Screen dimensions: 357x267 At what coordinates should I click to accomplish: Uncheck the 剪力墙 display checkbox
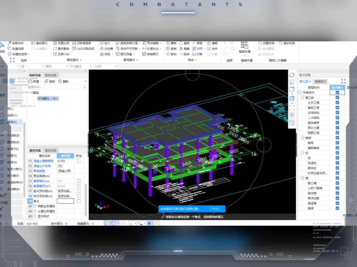coord(337,183)
